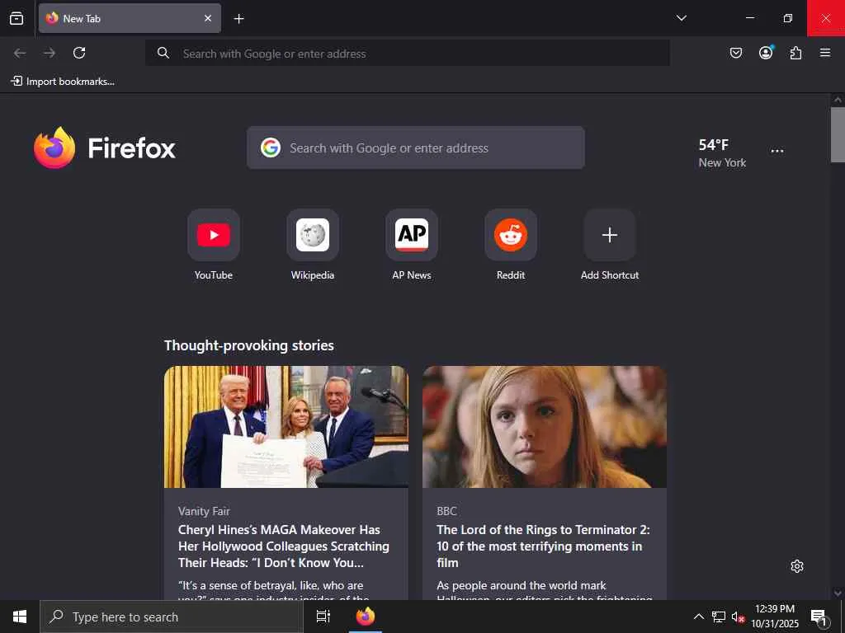Viewport: 845px width, 633px height.
Task: Open the Save to Pocket icon
Action: click(x=735, y=53)
